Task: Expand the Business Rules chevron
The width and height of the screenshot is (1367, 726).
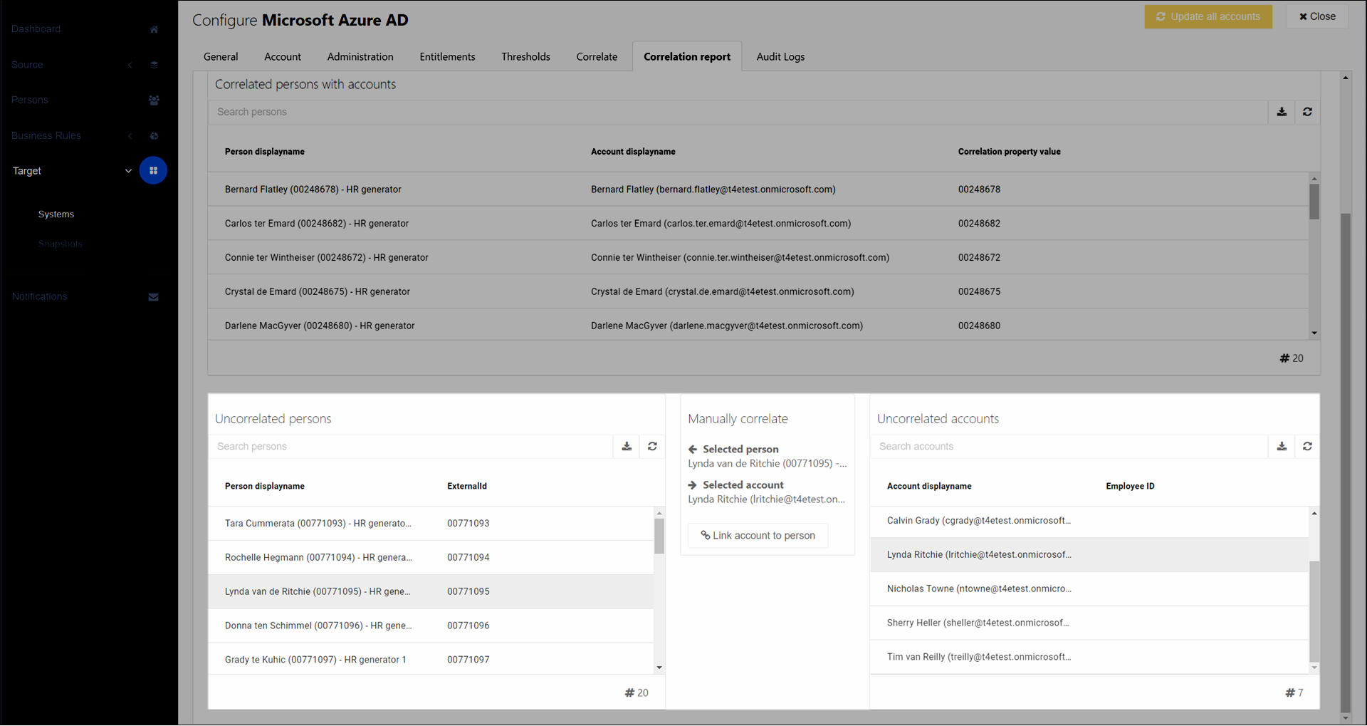Action: pos(130,136)
